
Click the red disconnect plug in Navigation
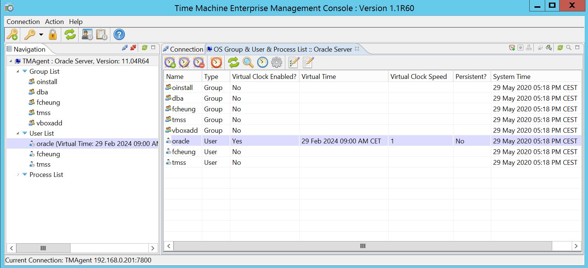(133, 48)
